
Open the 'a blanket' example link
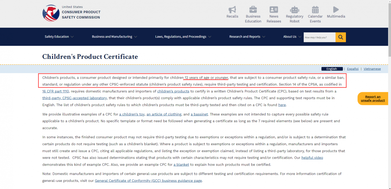click(181, 165)
